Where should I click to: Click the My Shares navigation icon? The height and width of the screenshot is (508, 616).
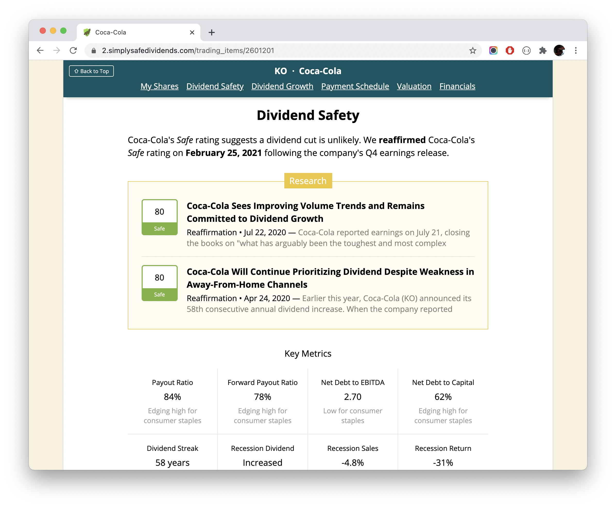[x=159, y=86]
